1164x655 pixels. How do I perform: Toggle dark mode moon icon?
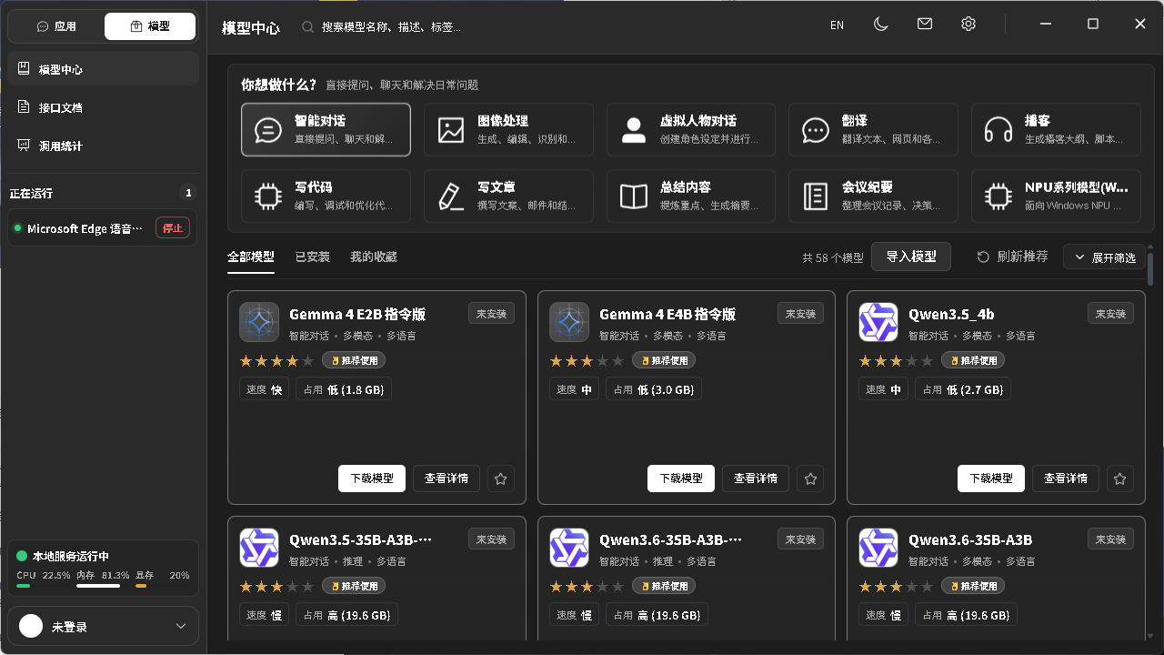(880, 25)
